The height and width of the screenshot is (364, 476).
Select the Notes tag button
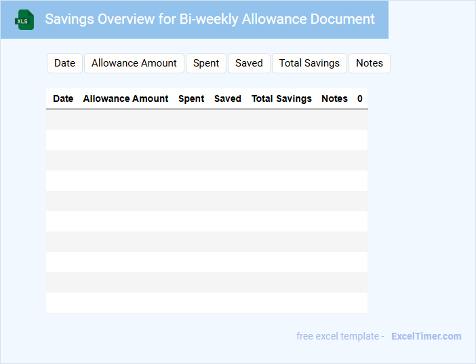[x=370, y=63]
